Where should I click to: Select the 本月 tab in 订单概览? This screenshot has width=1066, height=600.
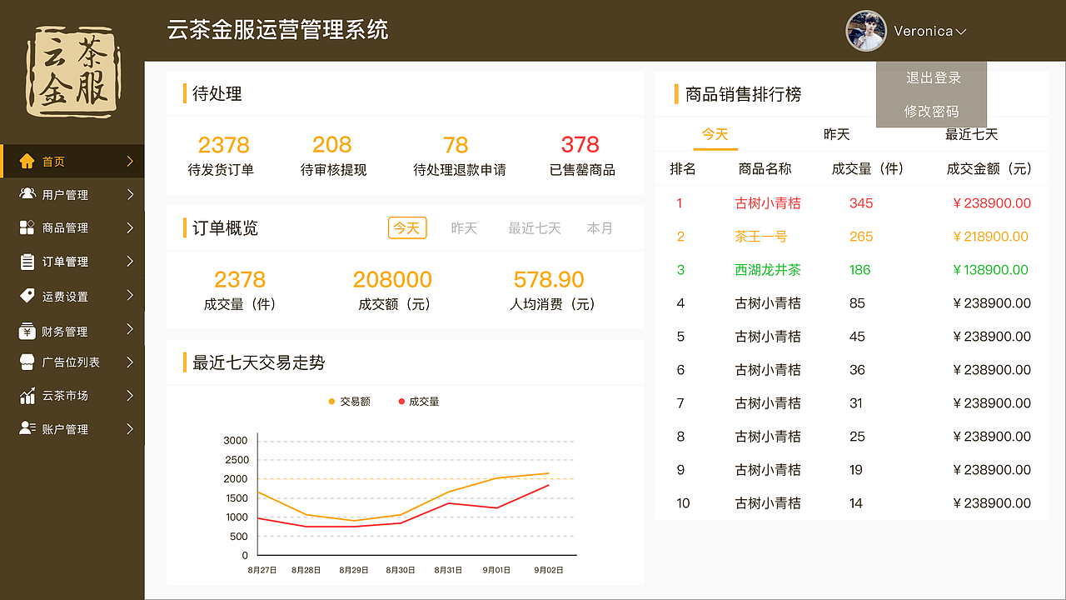point(600,227)
